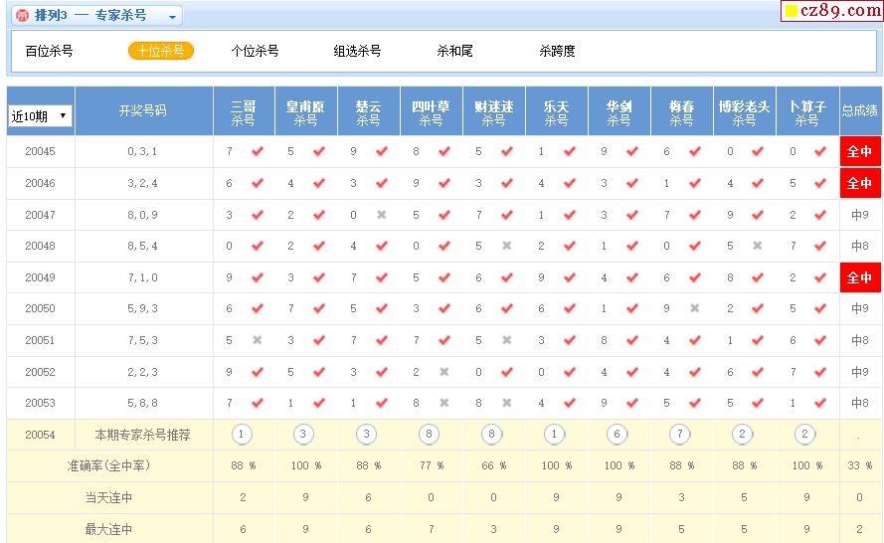Click the 总成绩 column header

click(x=860, y=111)
